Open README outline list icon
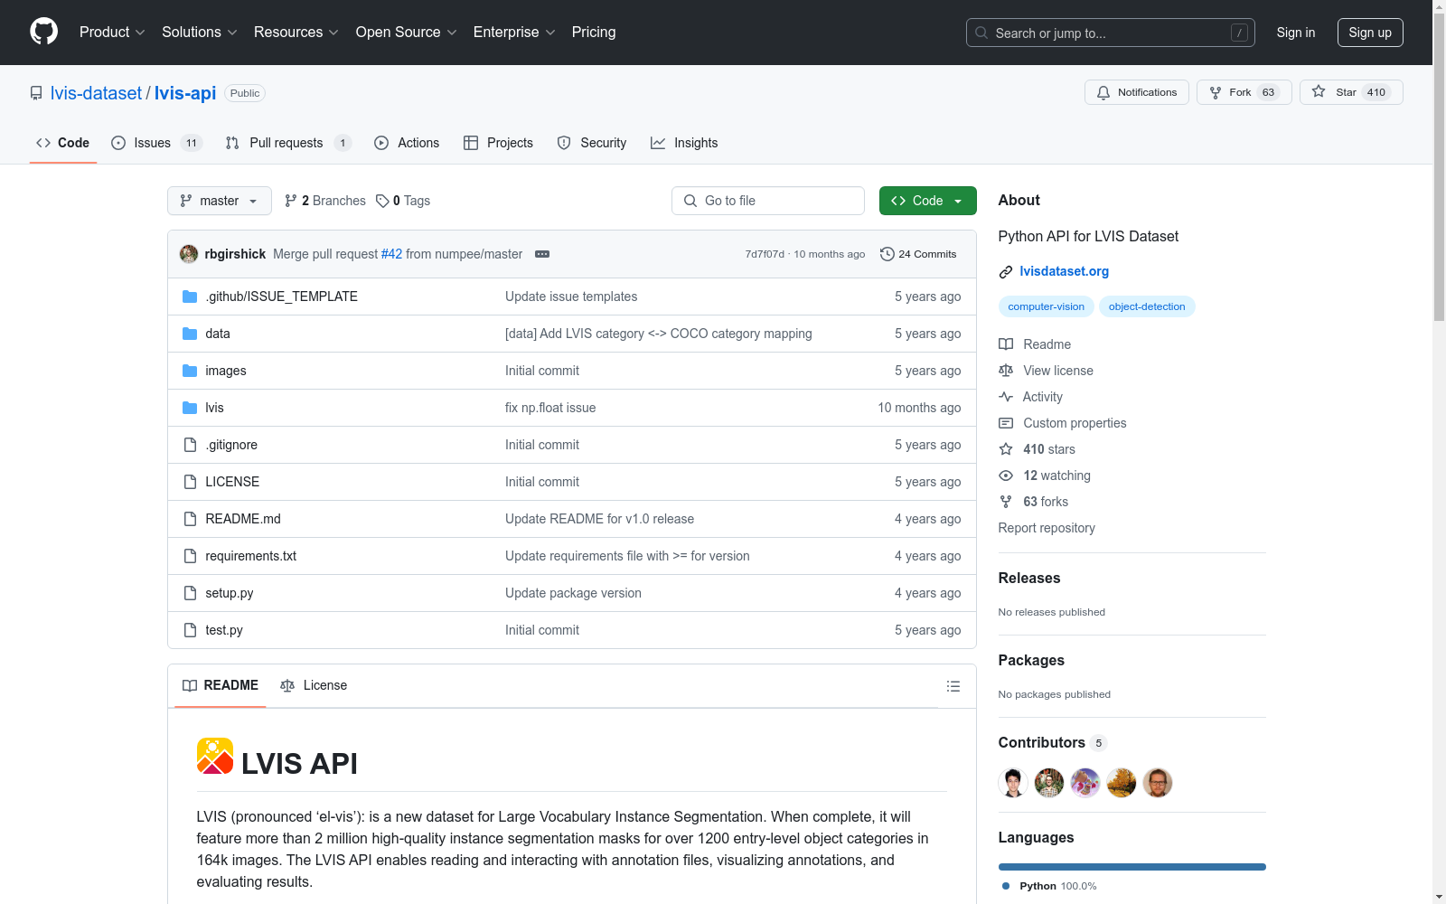 pos(953,686)
